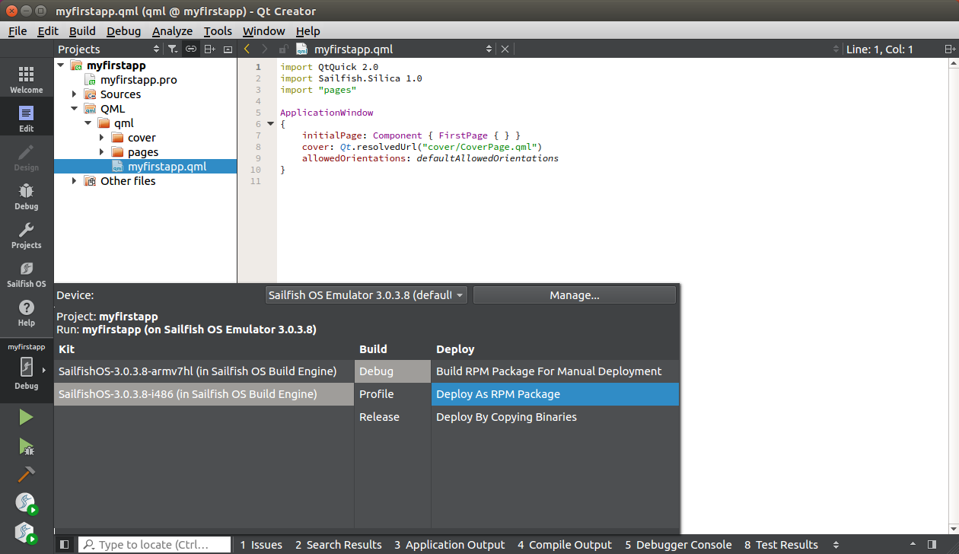Collapse the QML folder node
The height and width of the screenshot is (554, 959).
(74, 109)
